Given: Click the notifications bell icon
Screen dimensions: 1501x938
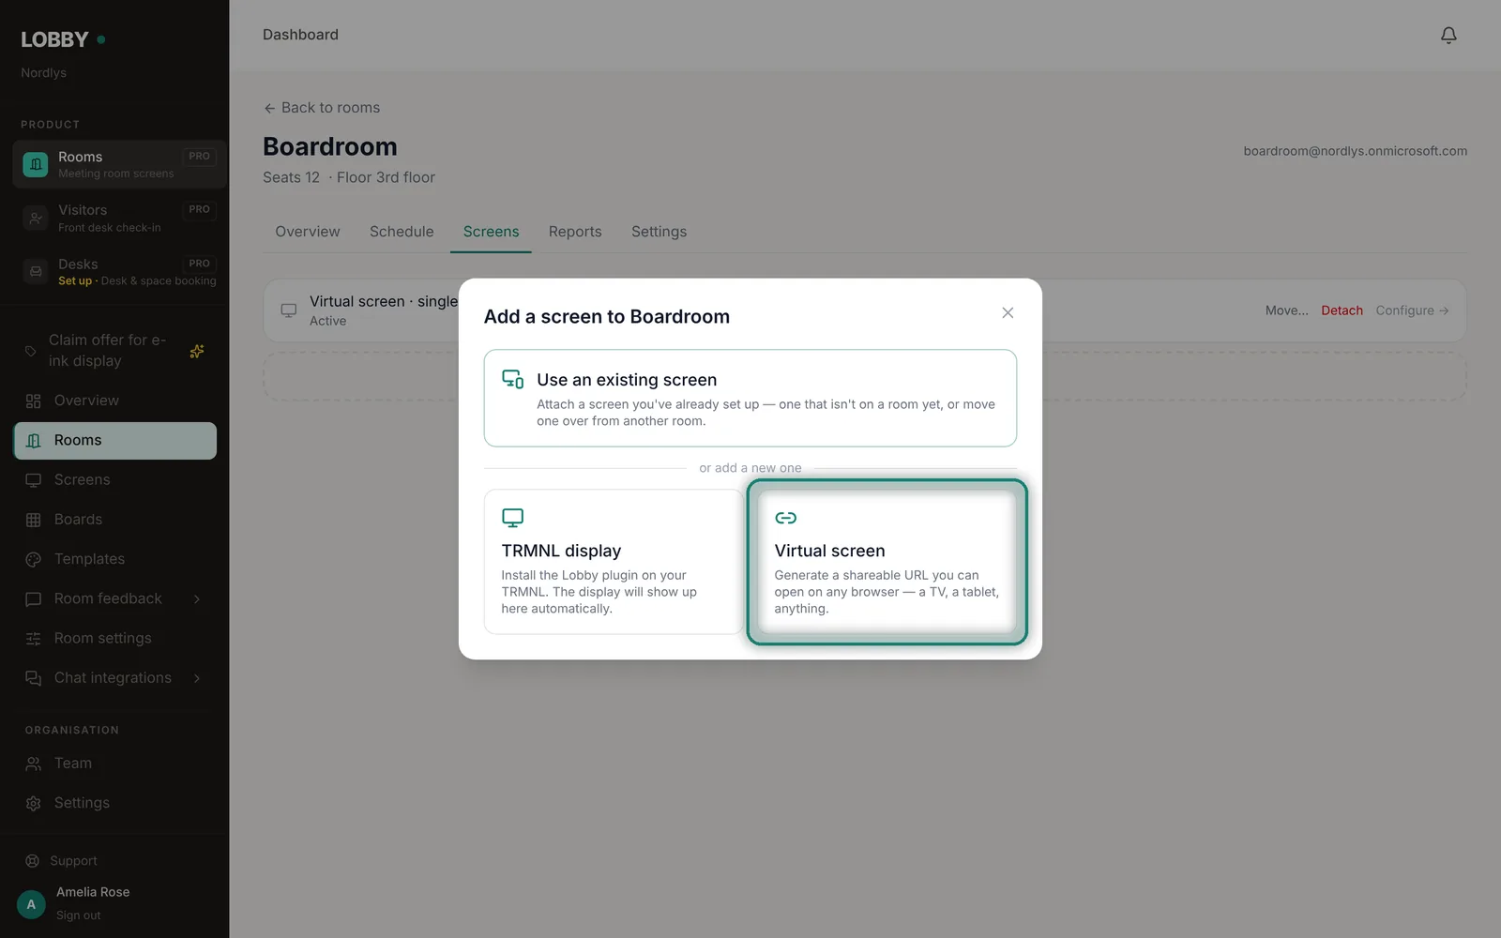Looking at the screenshot, I should [x=1448, y=35].
